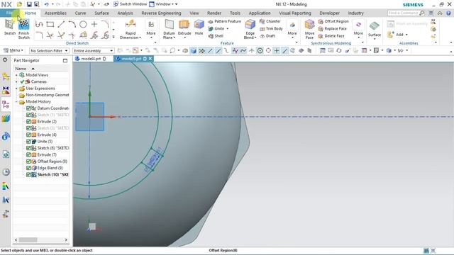The height and width of the screenshot is (255, 454).
Task: Click the Chamfer tool
Action: click(x=270, y=21)
